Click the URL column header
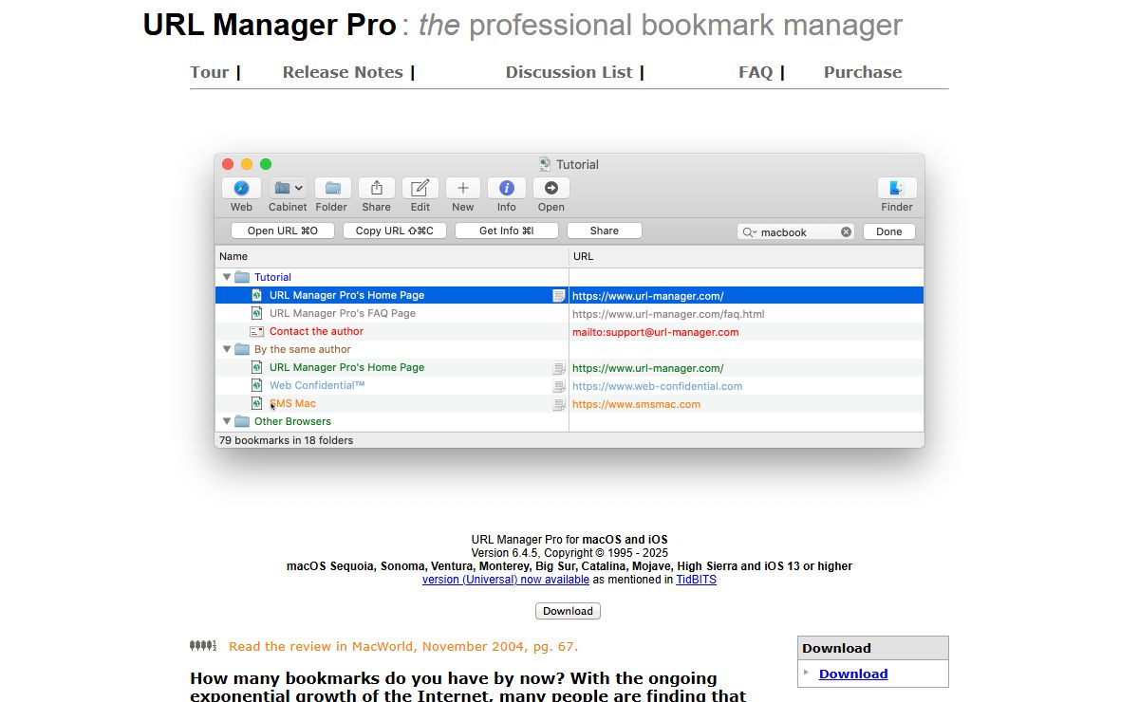This screenshot has width=1139, height=702. coord(747,256)
